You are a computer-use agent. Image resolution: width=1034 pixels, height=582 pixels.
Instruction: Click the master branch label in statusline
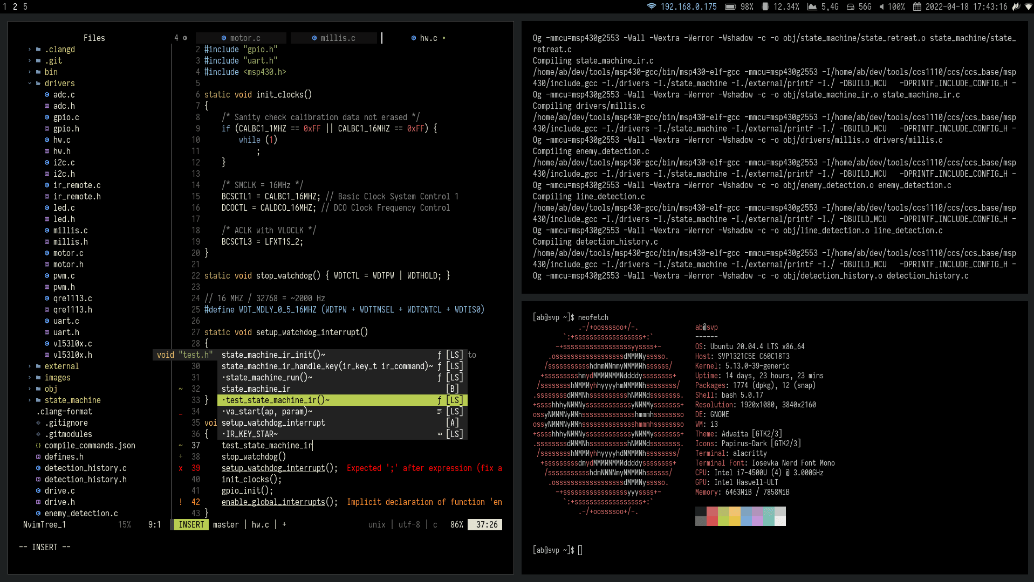tap(225, 524)
